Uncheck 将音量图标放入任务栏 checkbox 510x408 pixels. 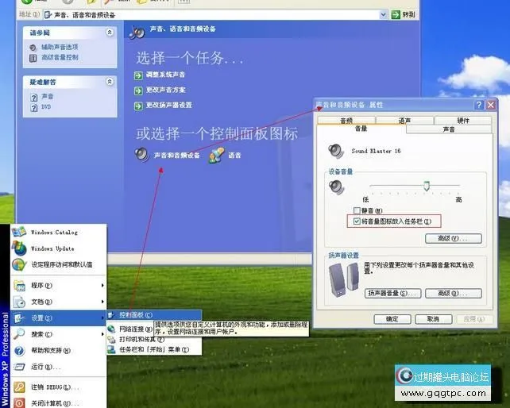pyautogui.click(x=357, y=221)
